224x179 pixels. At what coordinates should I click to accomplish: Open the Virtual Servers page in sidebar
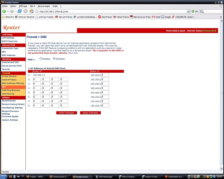coord(9,76)
